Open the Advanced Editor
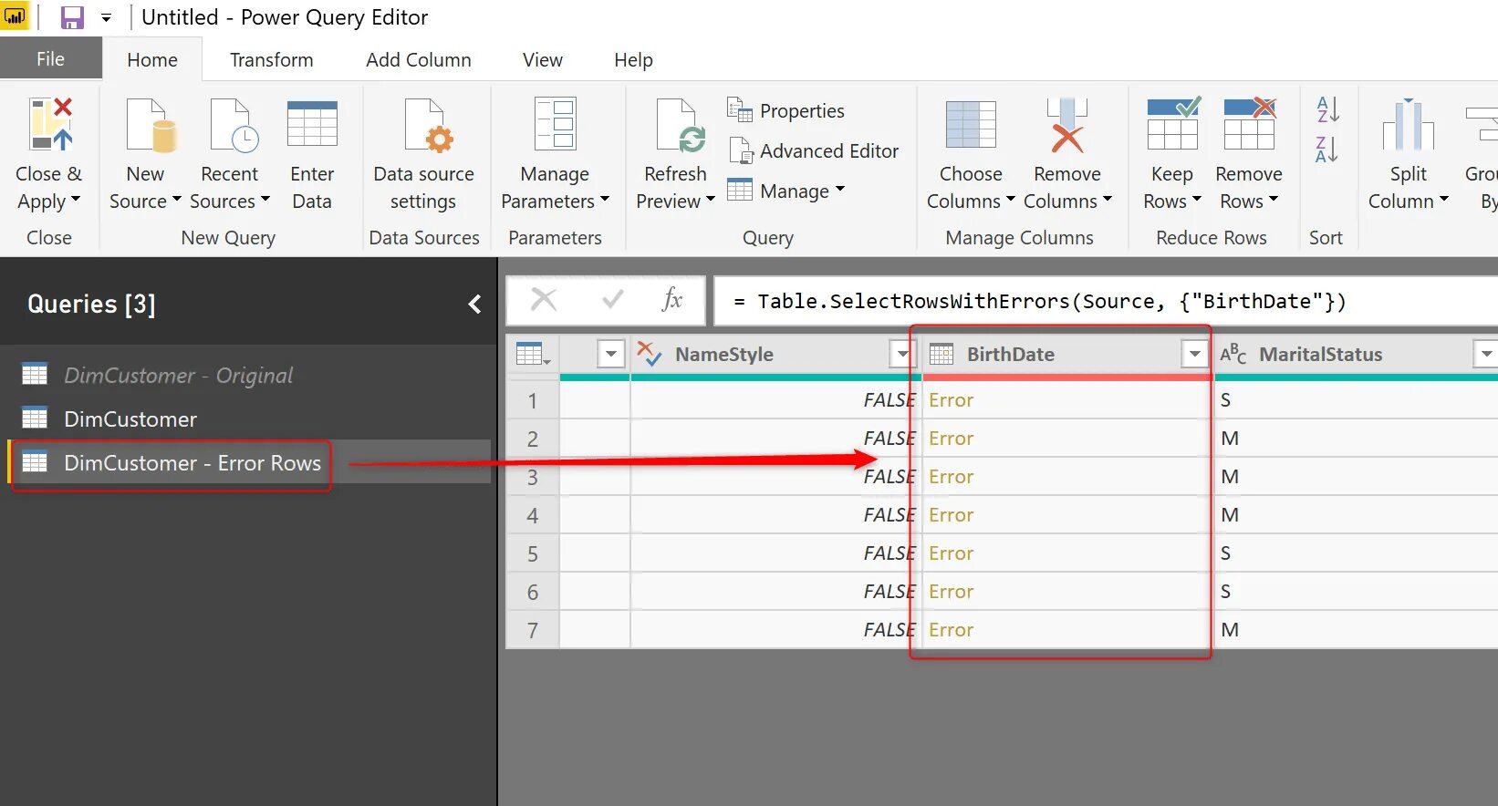This screenshot has height=806, width=1498. click(814, 150)
